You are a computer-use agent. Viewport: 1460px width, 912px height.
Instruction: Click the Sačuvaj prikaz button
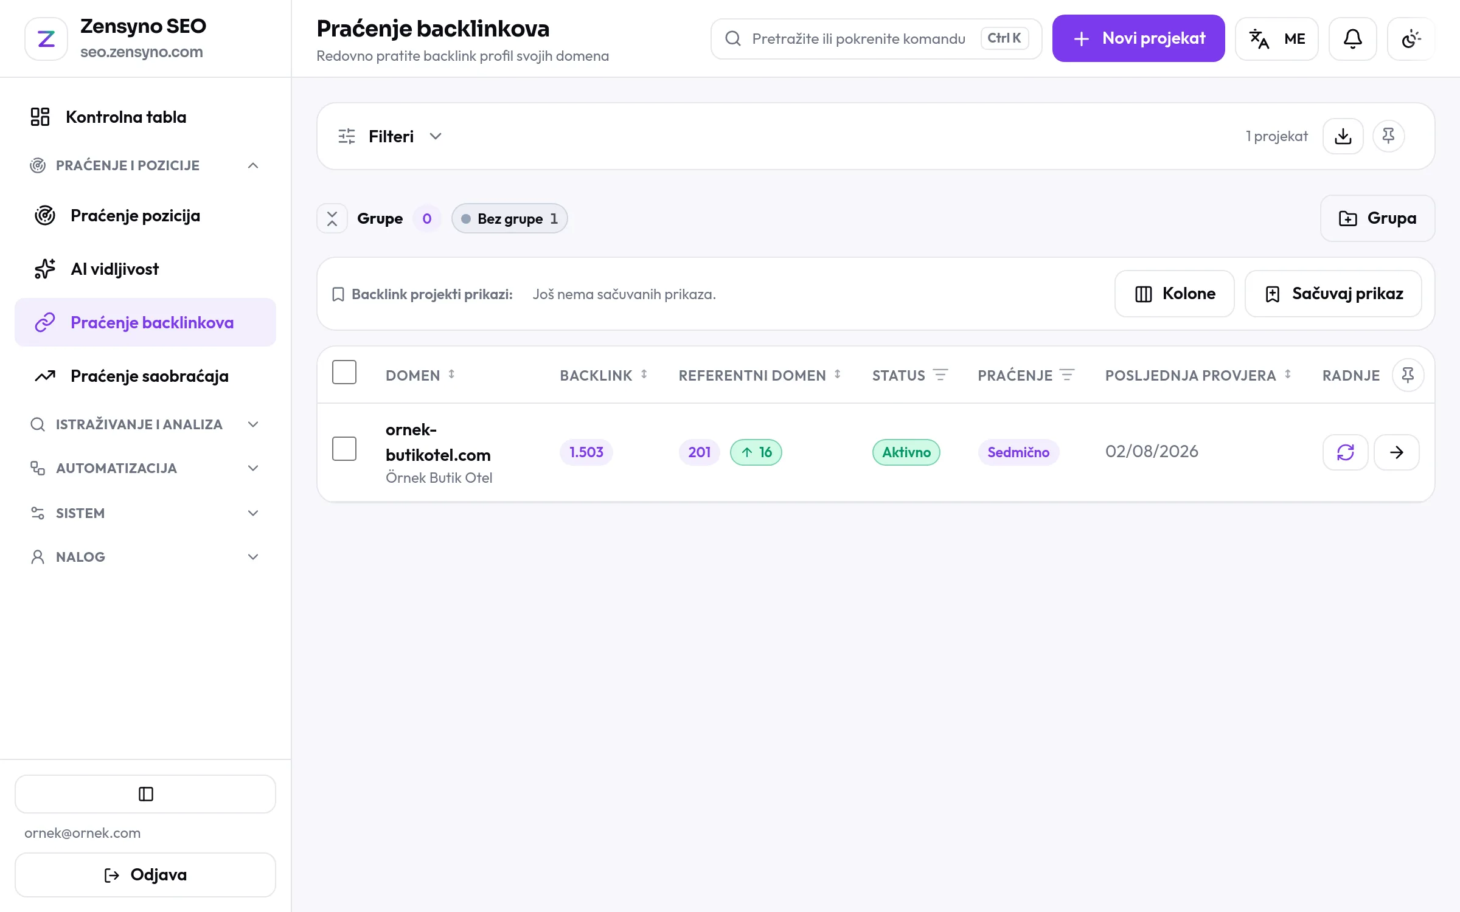coord(1333,294)
